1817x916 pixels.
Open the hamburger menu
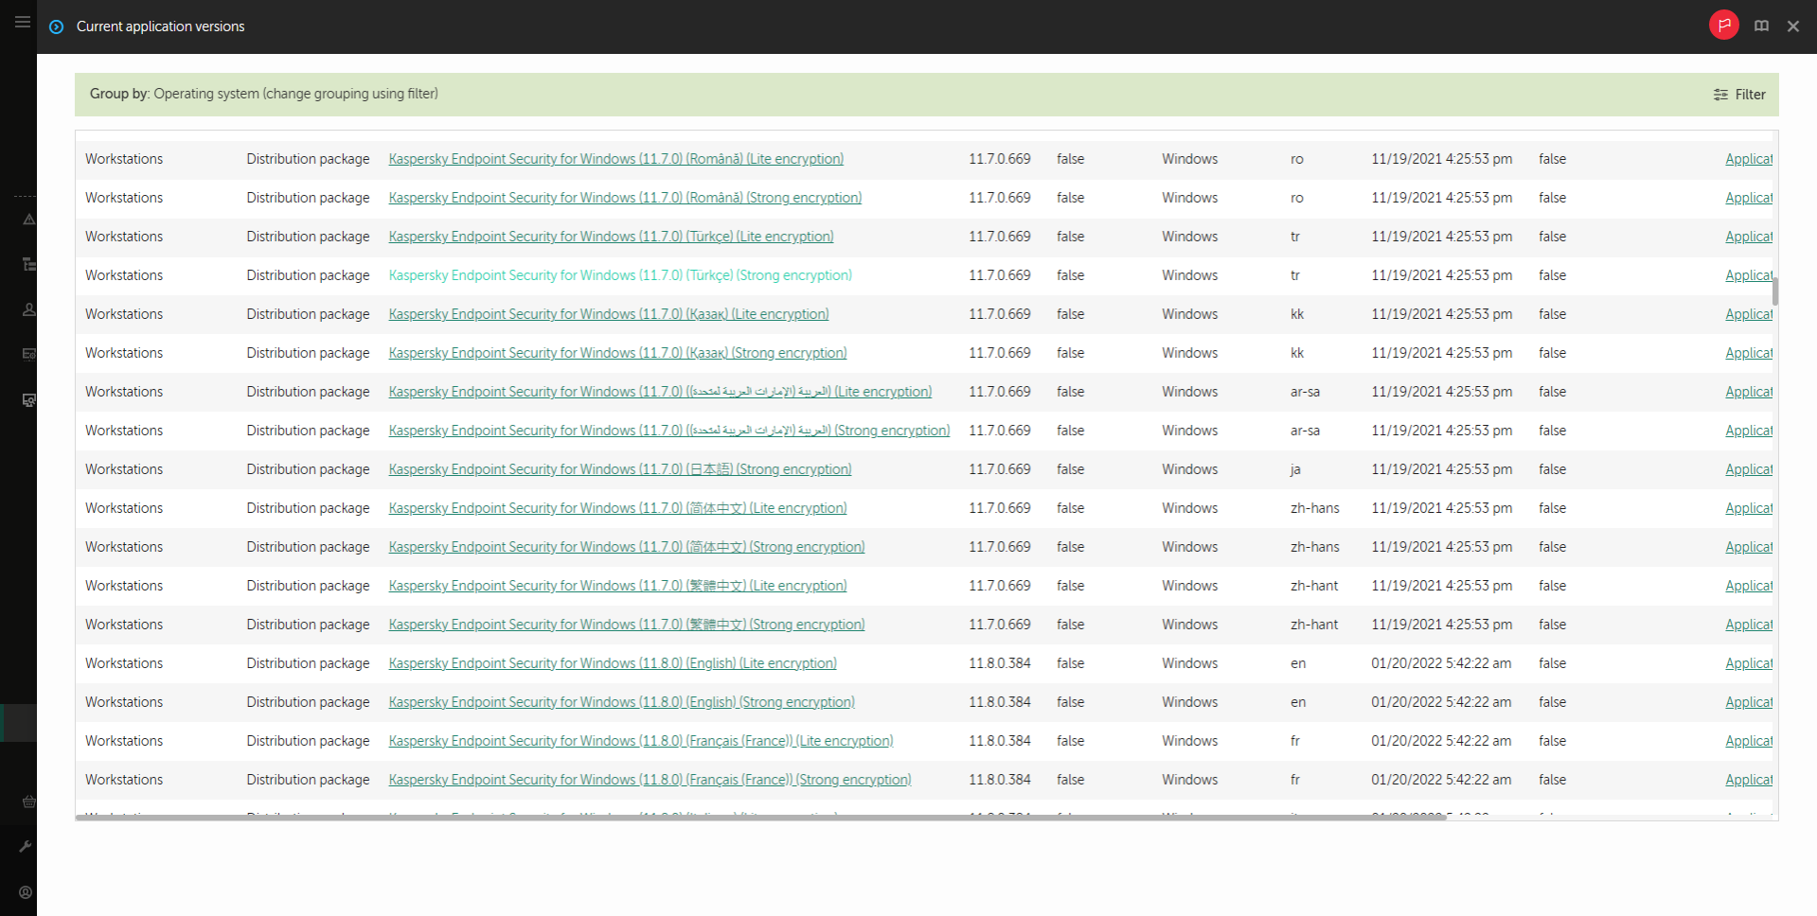click(23, 22)
